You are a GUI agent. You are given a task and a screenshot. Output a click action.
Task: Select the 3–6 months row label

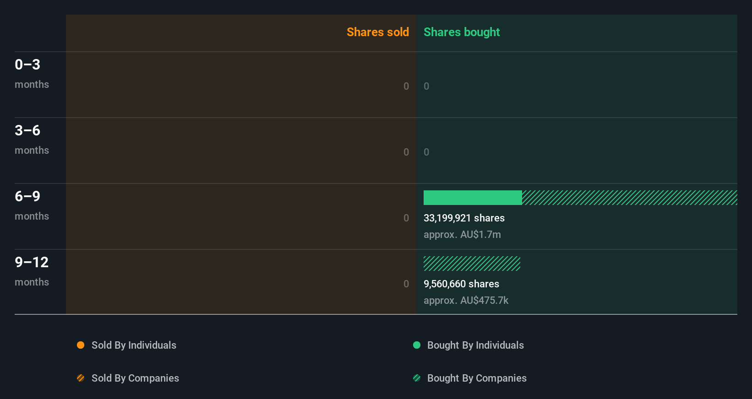32,140
